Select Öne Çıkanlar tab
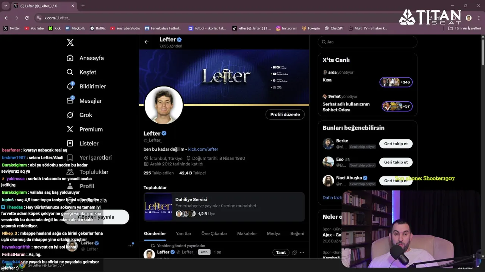The image size is (485, 272). [214, 233]
